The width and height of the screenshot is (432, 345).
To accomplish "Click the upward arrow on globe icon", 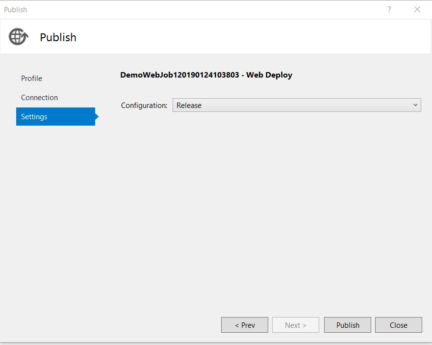I will (x=25, y=35).
